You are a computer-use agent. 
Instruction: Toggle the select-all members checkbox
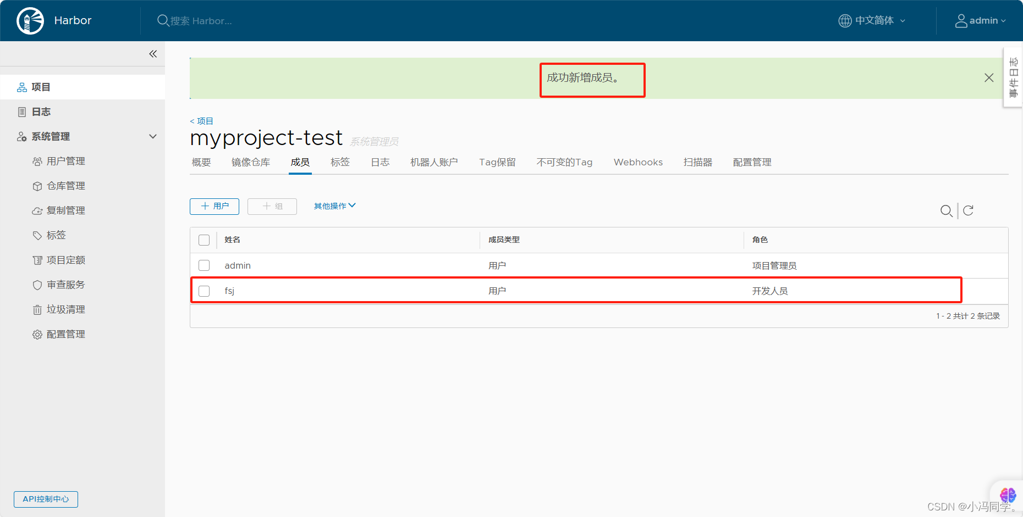[x=204, y=240]
